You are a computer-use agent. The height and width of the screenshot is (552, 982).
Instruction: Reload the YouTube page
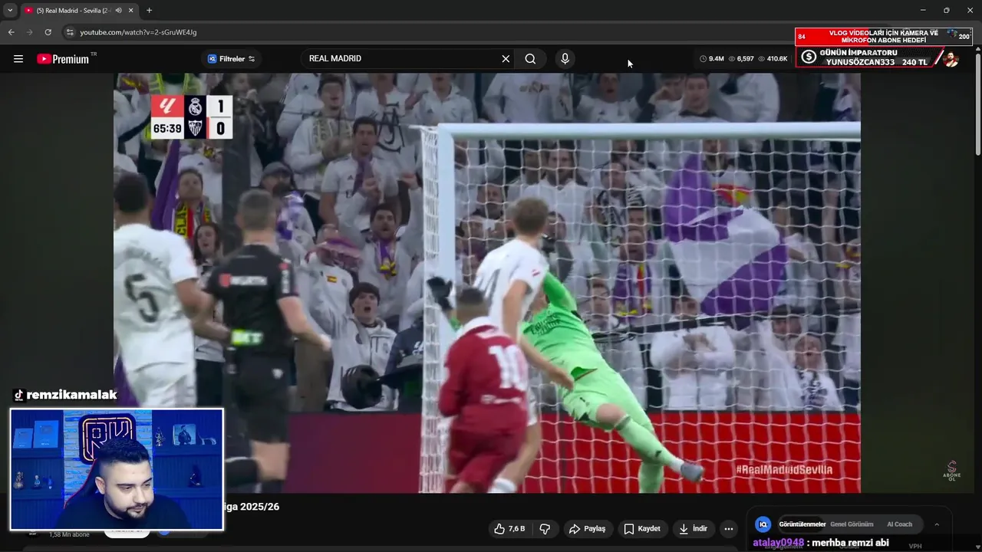48,32
